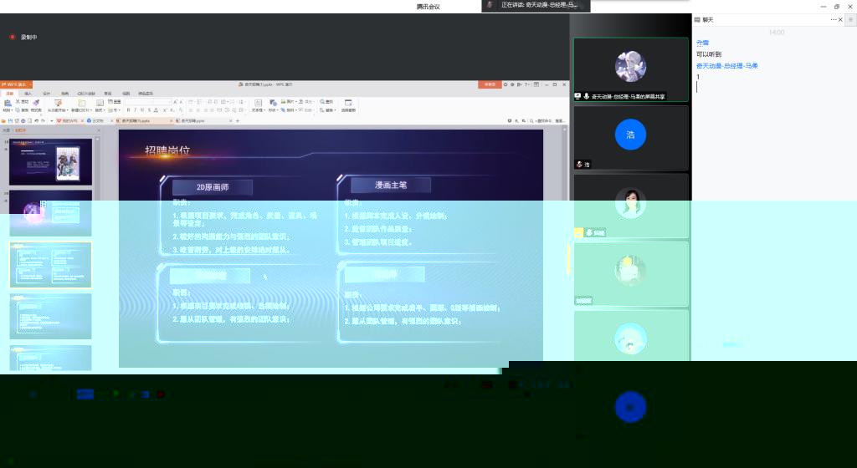This screenshot has width=857, height=468.
Task: Select the active pptx document tab in WPS
Action: (144, 120)
